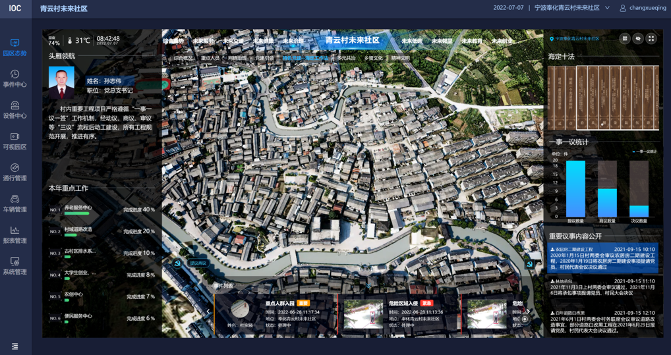Go to the previous event with the left arrow
Screen dimensions: 671x355
pyautogui.click(x=208, y=311)
